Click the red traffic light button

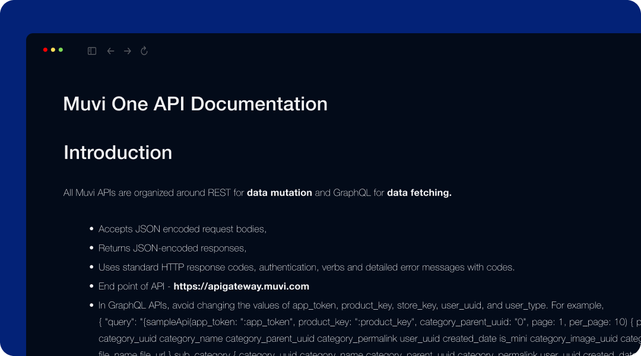pos(45,50)
